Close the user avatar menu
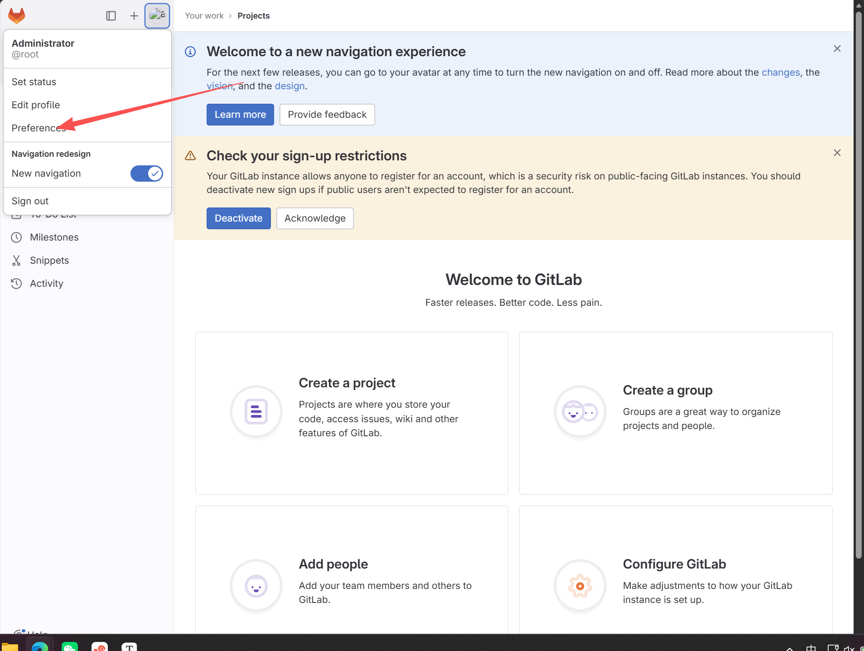The height and width of the screenshot is (651, 864). [157, 16]
